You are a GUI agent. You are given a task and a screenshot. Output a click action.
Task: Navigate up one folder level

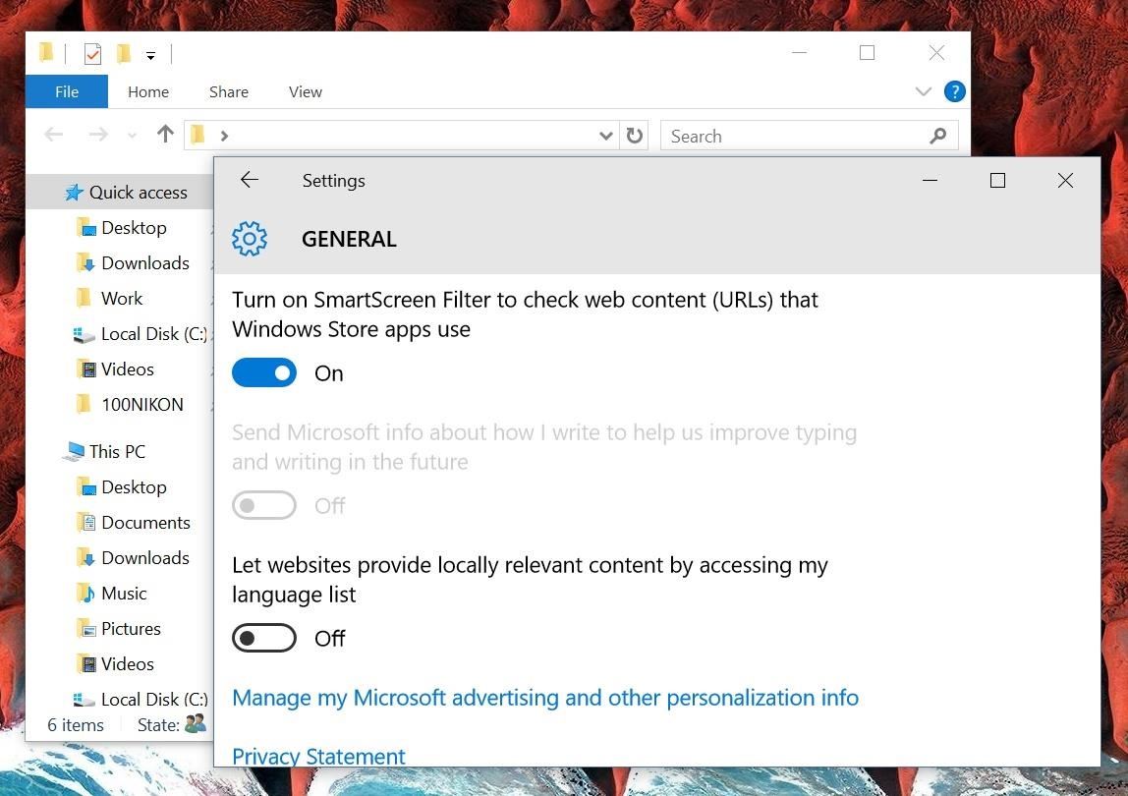(164, 135)
